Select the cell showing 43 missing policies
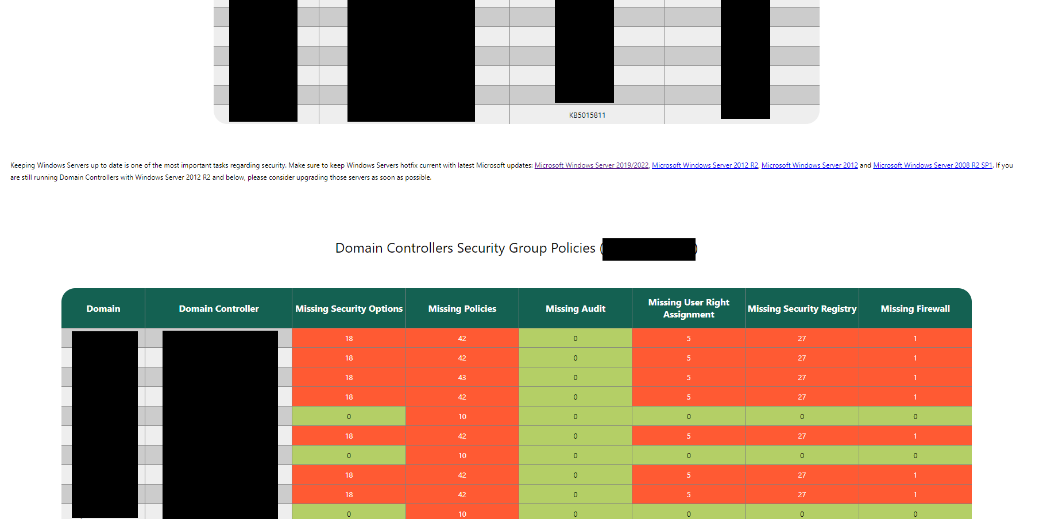Viewport: 1039px width, 519px height. [462, 377]
